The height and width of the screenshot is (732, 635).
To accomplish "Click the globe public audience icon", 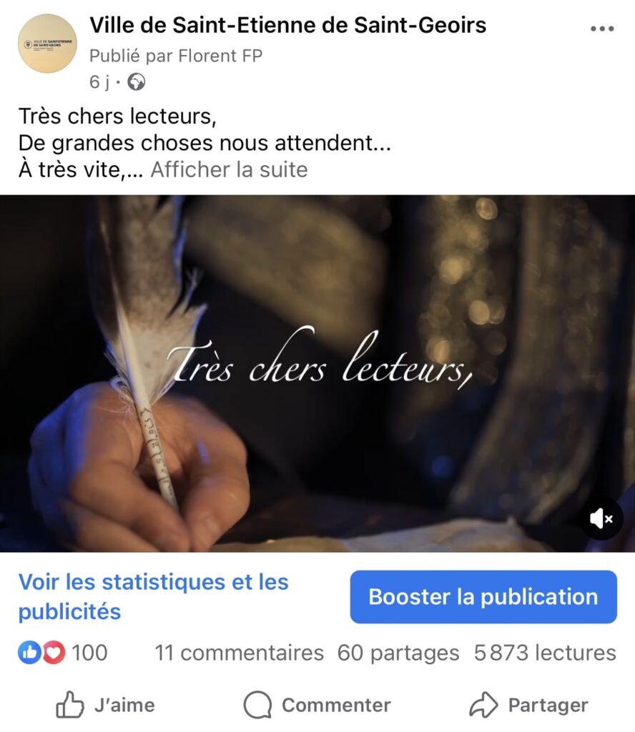I will [137, 81].
